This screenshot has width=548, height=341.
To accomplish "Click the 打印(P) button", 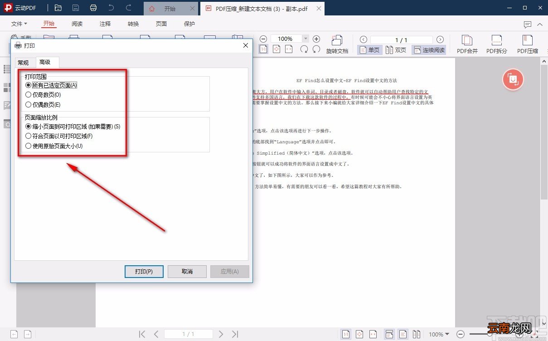I will coord(144,271).
